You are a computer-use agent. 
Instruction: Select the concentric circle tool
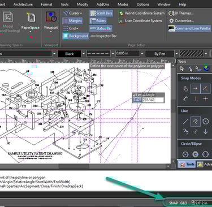coord(195,154)
